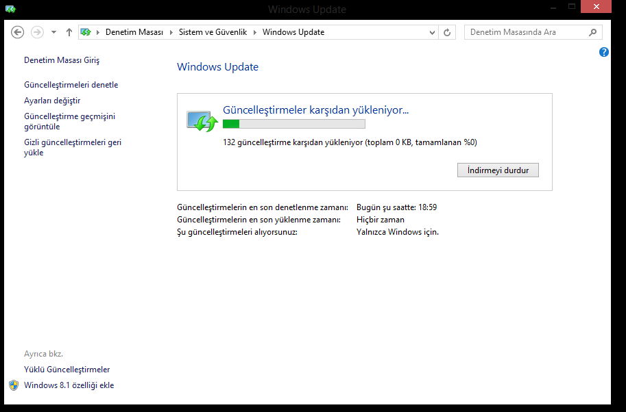The width and height of the screenshot is (626, 412).
Task: Open Yüklü Güncelleştirmeler link
Action: [x=67, y=370]
